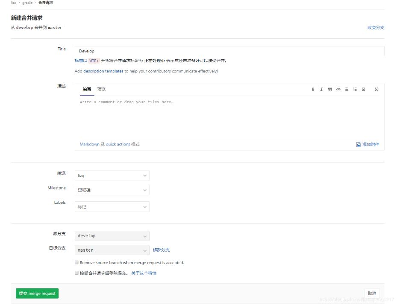The height and width of the screenshot is (305, 397).
Task: Insert a blockquote in the description
Action: [330, 89]
